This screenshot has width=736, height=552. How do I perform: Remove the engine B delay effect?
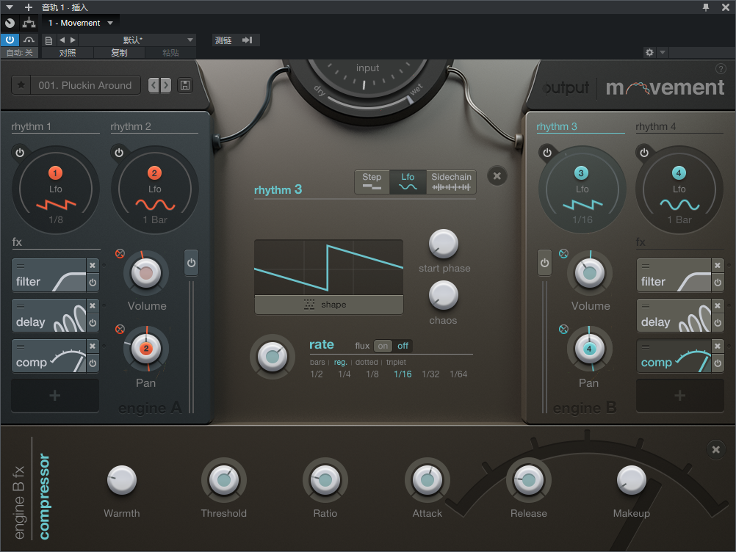[718, 306]
